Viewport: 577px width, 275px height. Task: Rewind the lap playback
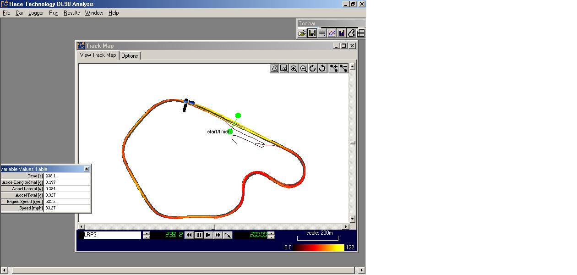[189, 235]
